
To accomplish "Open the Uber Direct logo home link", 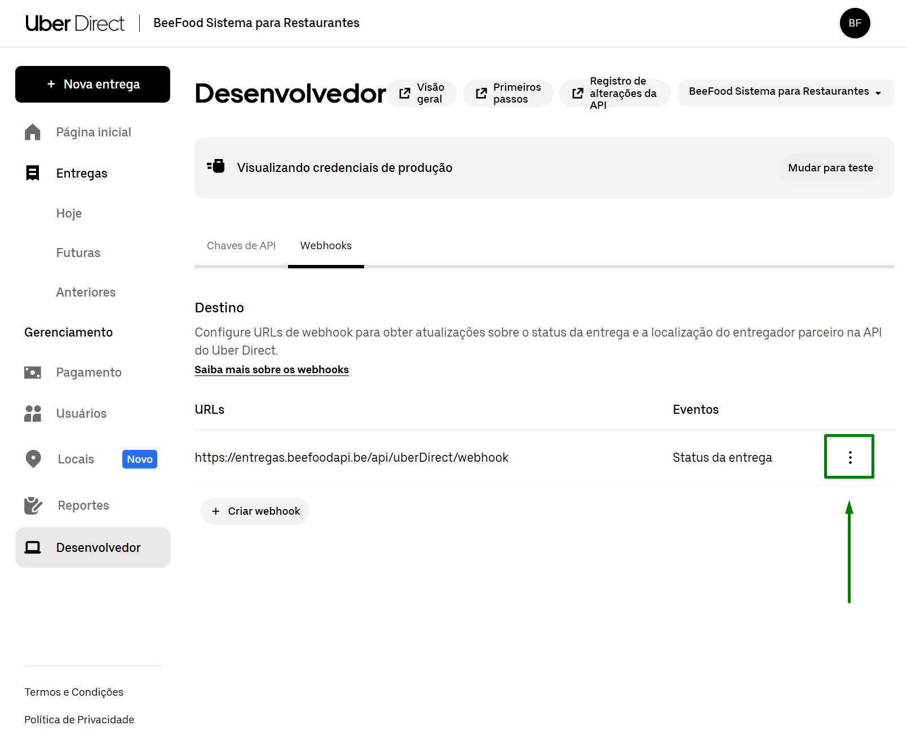I will coord(75,23).
